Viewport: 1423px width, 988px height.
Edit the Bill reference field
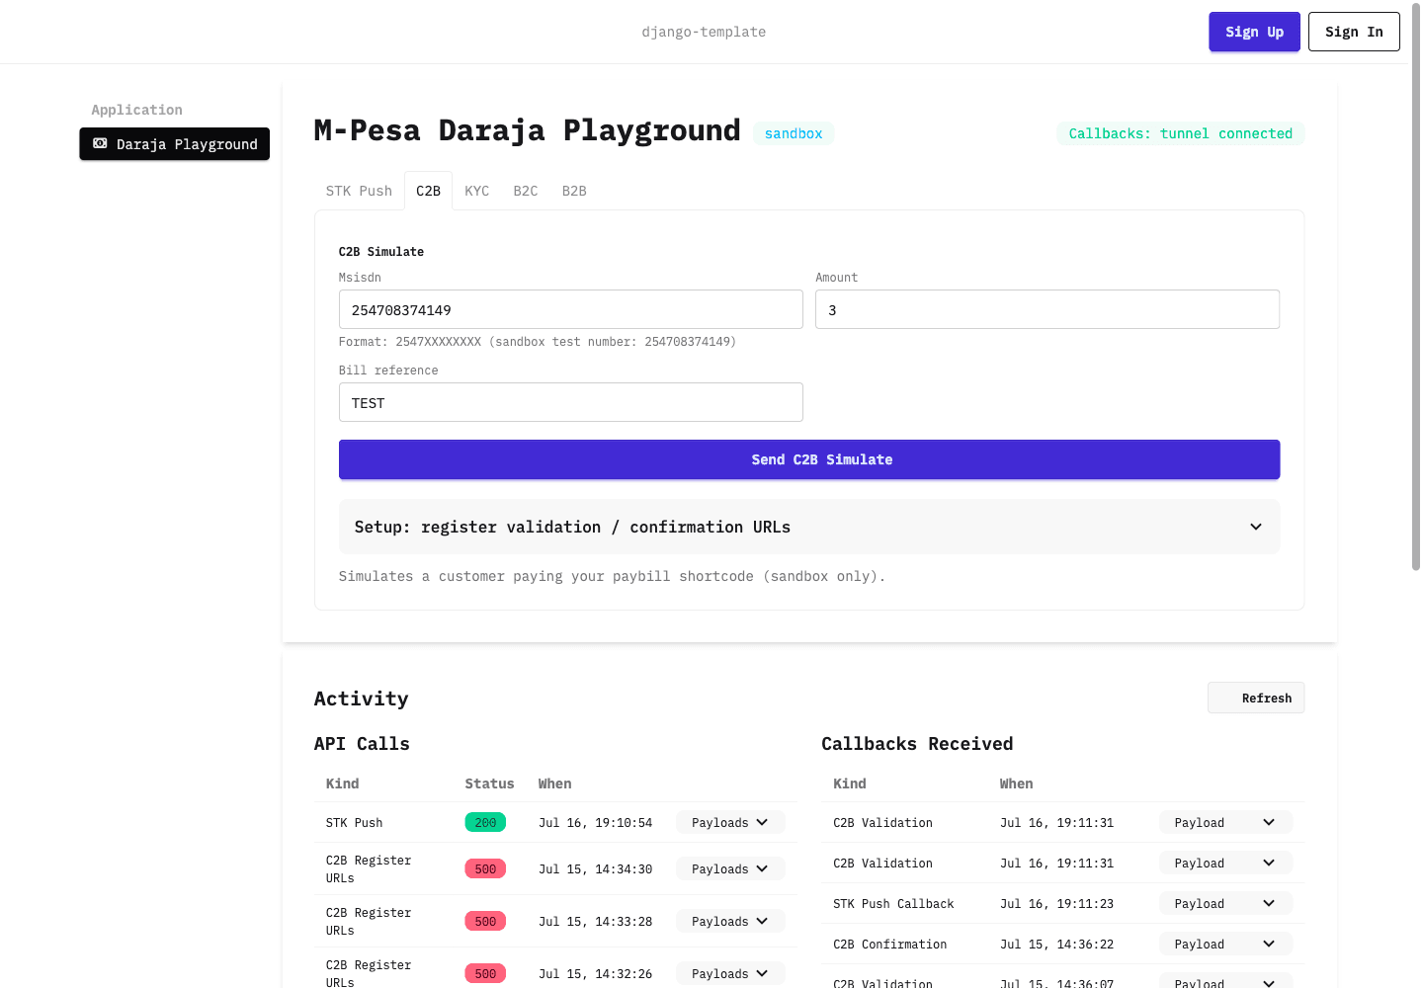[x=570, y=402]
